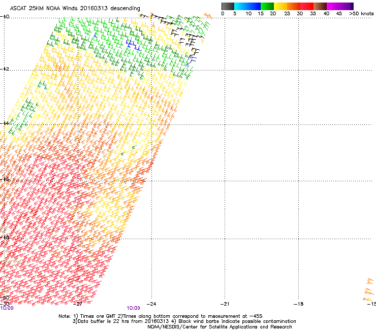Select the '-44' latitude axis label

(x=5, y=123)
